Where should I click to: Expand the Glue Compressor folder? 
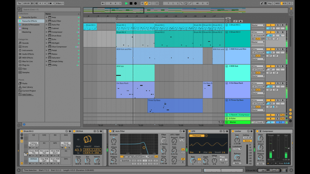pos(46,47)
